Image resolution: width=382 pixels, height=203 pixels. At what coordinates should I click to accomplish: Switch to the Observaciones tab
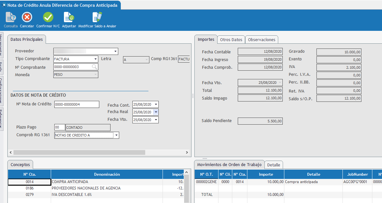[262, 40]
